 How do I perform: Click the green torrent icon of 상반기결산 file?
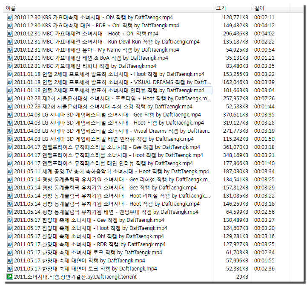10,277
